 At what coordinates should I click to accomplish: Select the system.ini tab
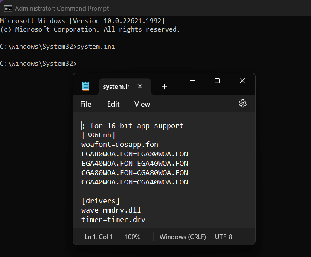point(116,87)
